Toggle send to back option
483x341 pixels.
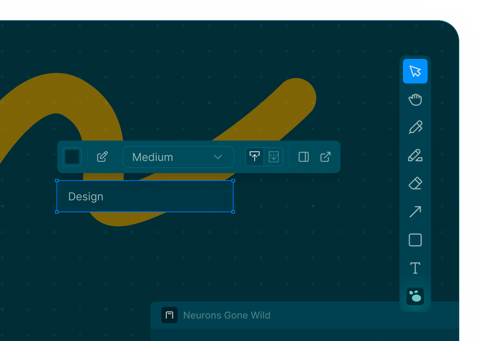(274, 157)
